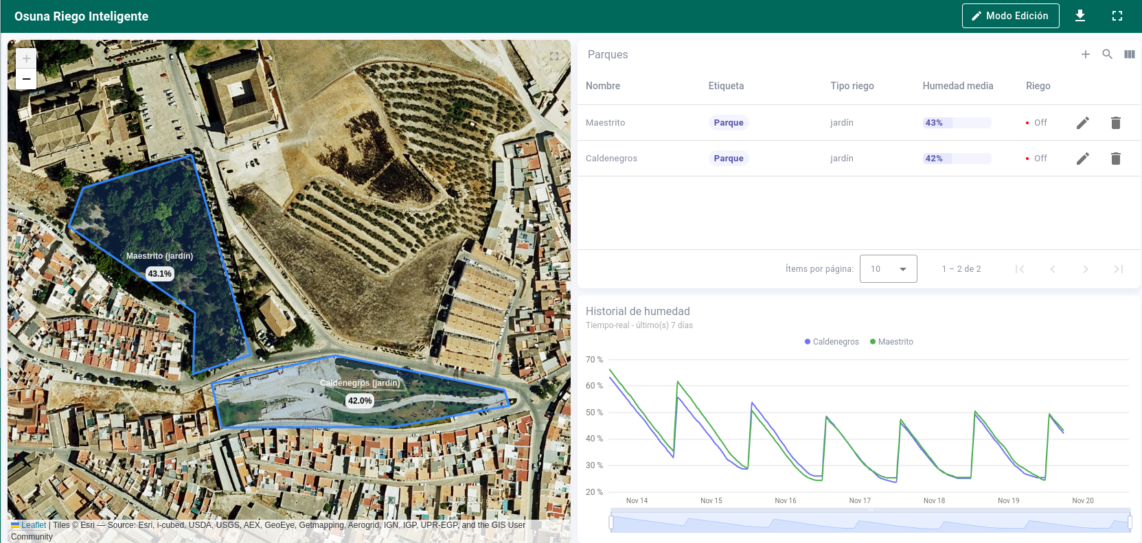
Task: Enter fullscreen mode from the header
Action: (1117, 16)
